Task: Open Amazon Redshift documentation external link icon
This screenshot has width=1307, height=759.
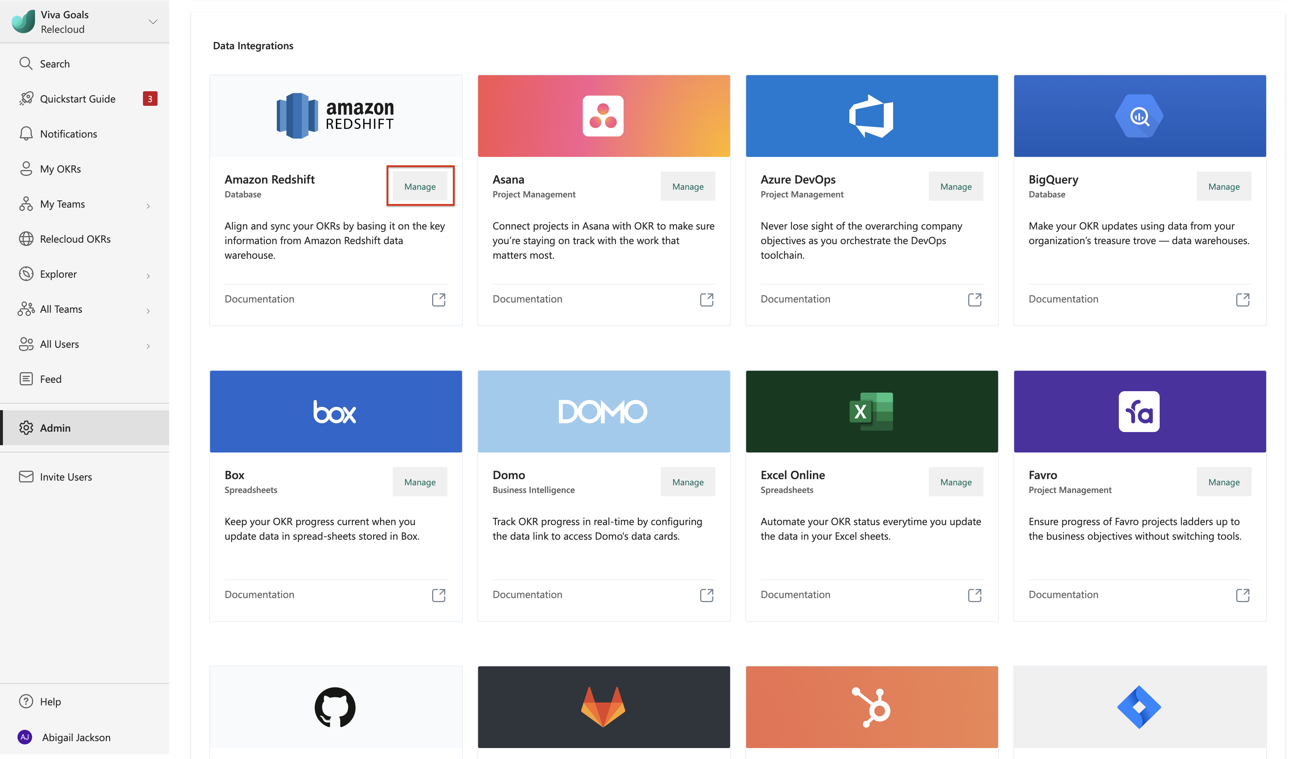Action: pos(438,300)
